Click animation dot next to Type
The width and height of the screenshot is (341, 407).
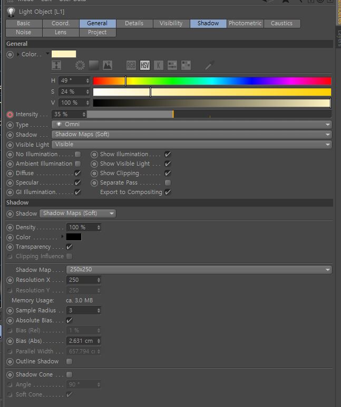(x=10, y=125)
